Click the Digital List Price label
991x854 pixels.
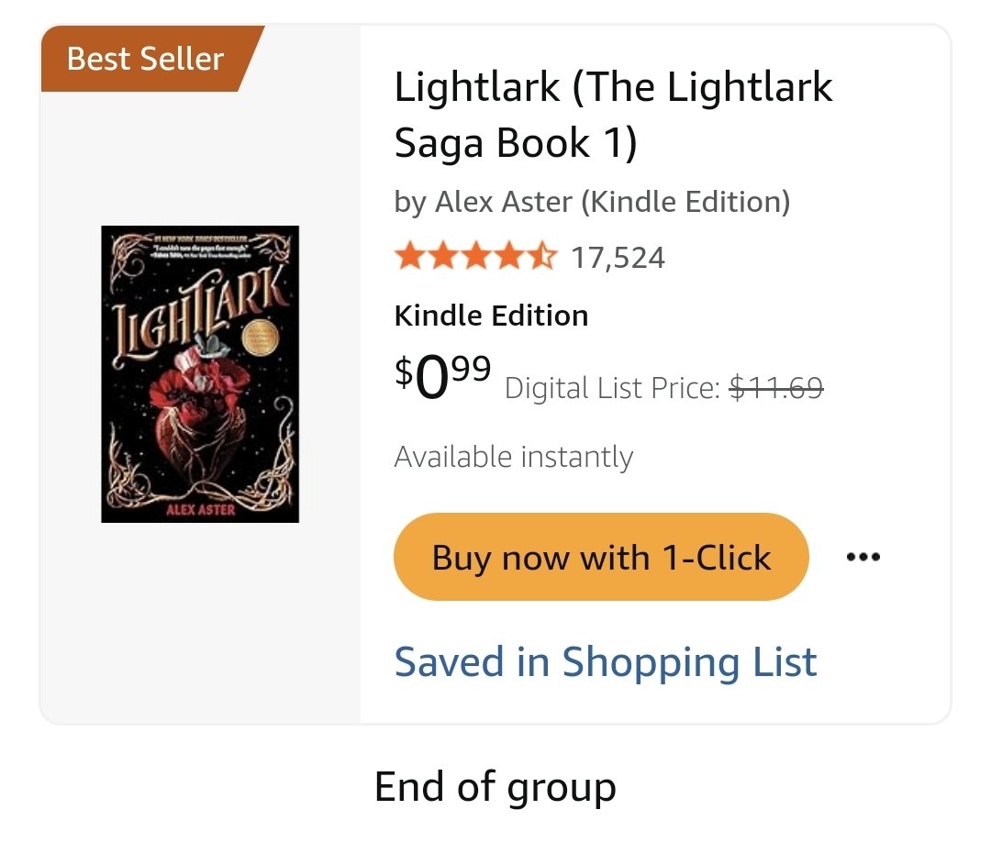pos(612,388)
